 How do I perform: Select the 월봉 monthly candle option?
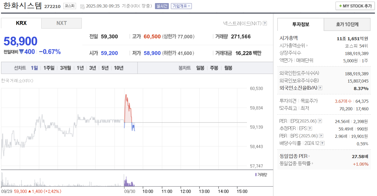[228, 68]
